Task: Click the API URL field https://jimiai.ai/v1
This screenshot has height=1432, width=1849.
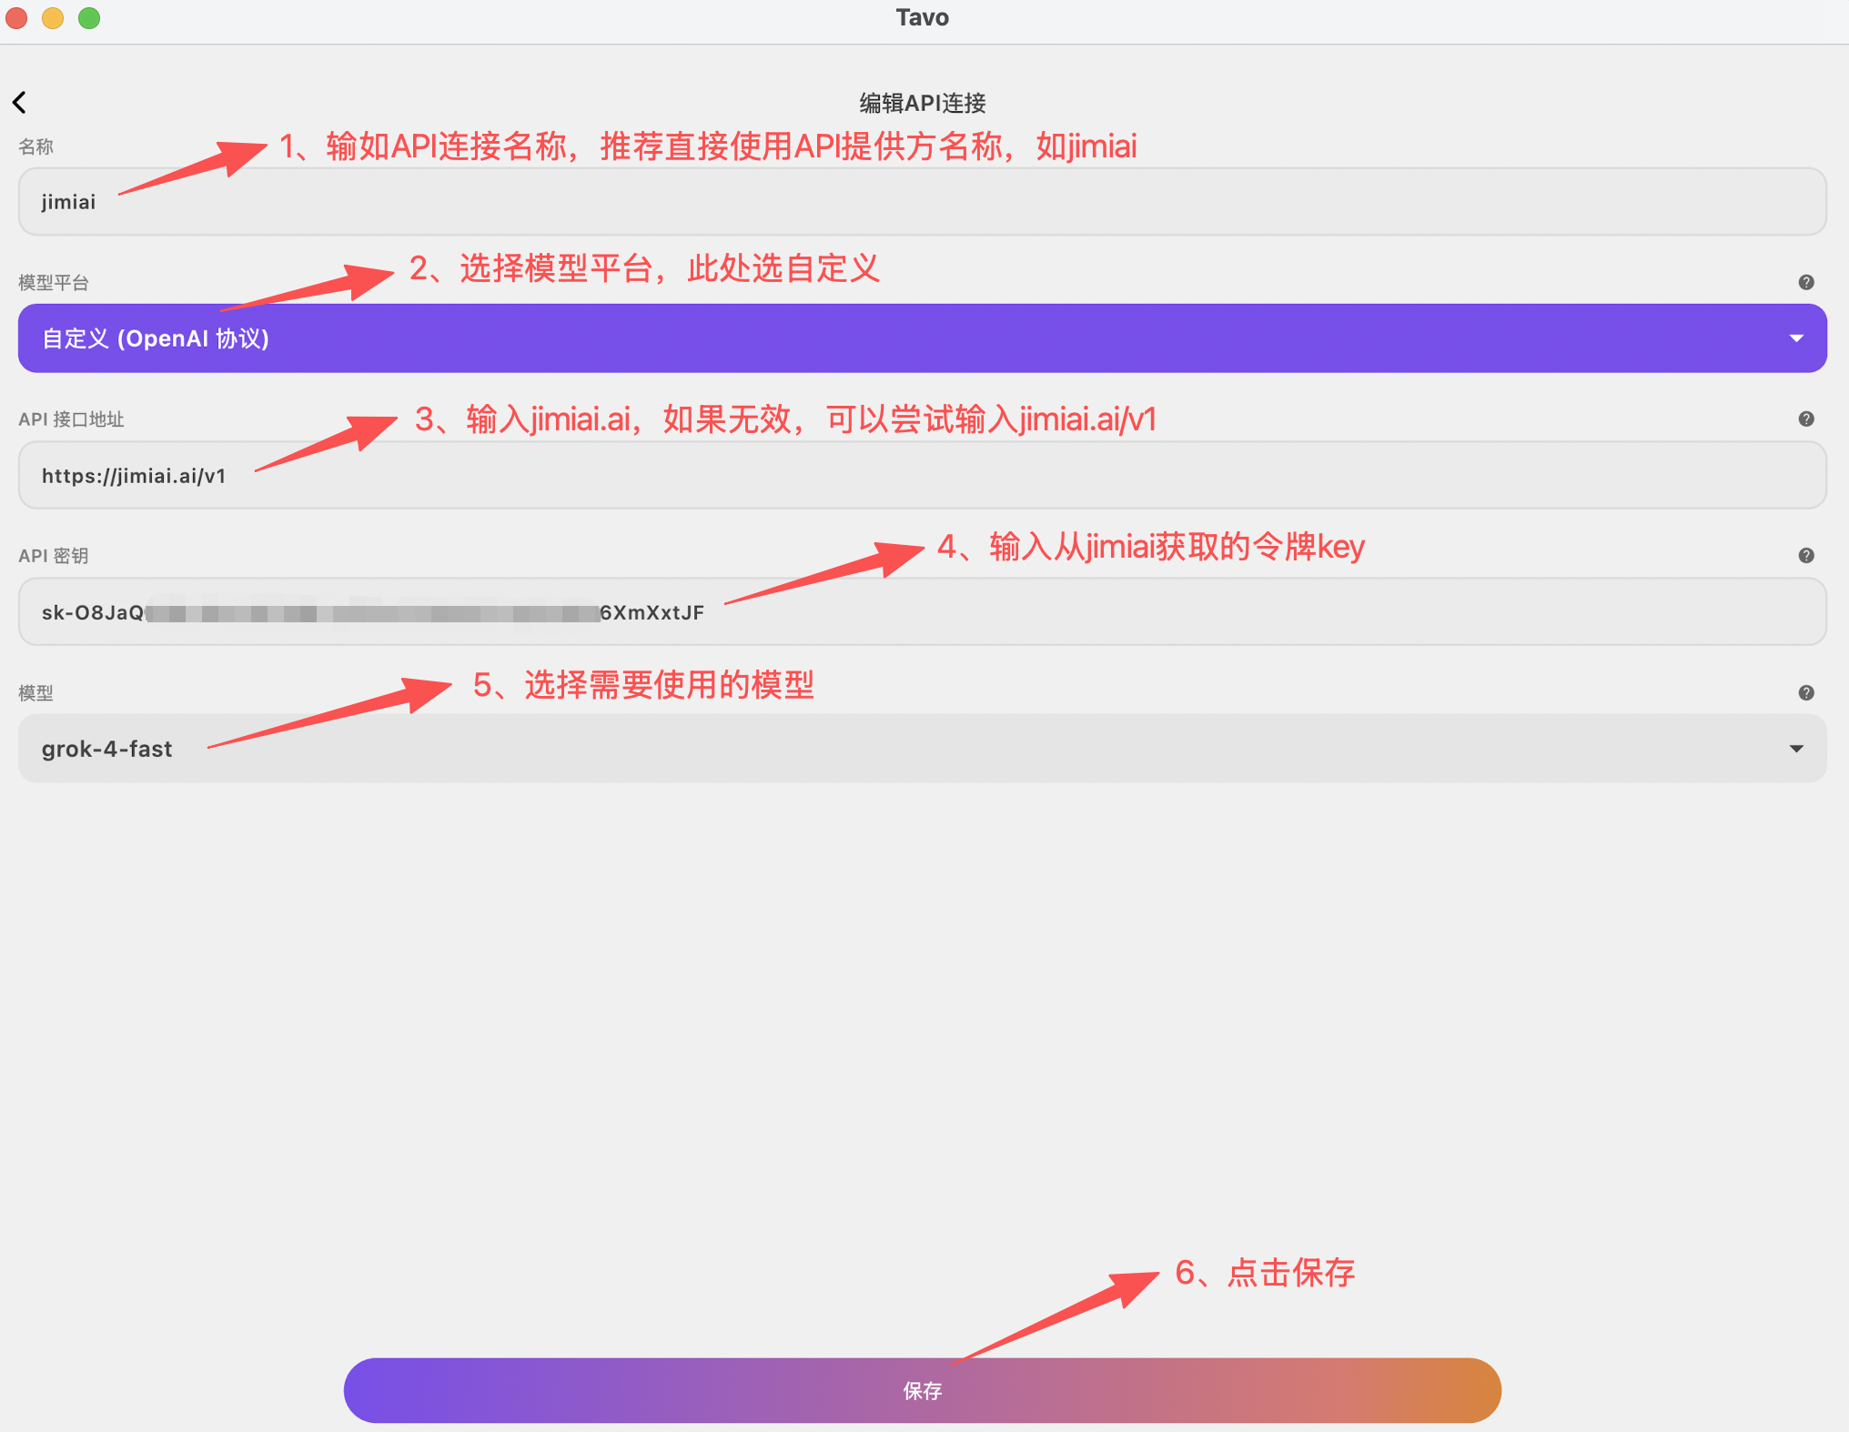Action: [921, 476]
